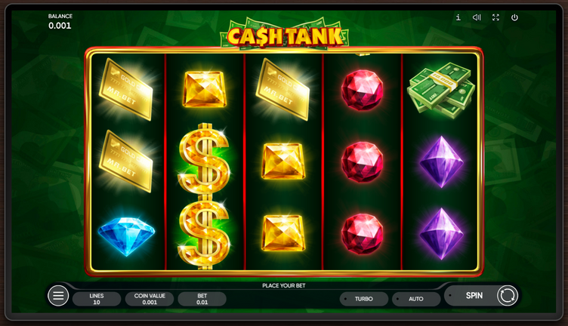Screen dimensions: 568x326
Task: Click the upper golden dollar sign symbol
Action: [204, 158]
